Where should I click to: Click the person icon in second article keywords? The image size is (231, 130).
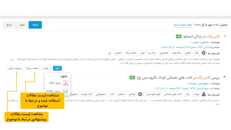[204, 94]
